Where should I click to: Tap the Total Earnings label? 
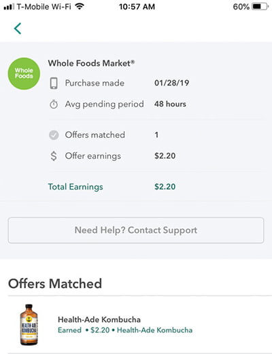[75, 187]
